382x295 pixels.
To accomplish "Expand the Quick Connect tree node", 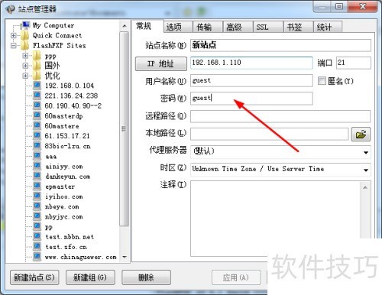I will (x=13, y=35).
